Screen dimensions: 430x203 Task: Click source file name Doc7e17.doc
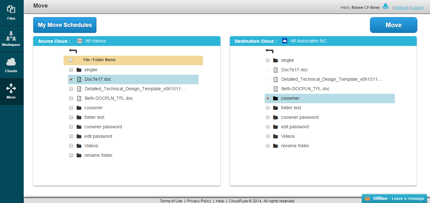point(98,79)
